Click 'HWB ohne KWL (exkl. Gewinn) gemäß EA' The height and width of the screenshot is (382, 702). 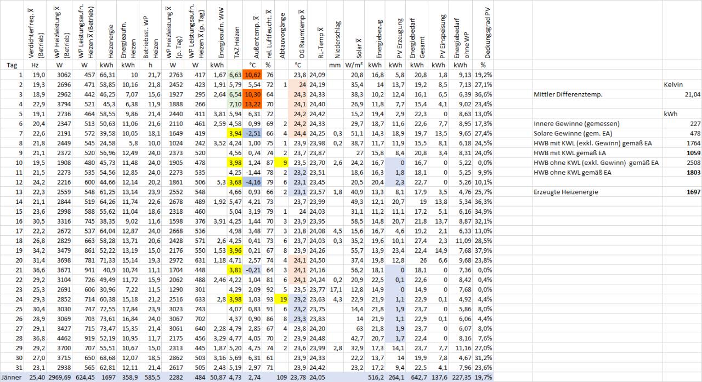(597, 163)
